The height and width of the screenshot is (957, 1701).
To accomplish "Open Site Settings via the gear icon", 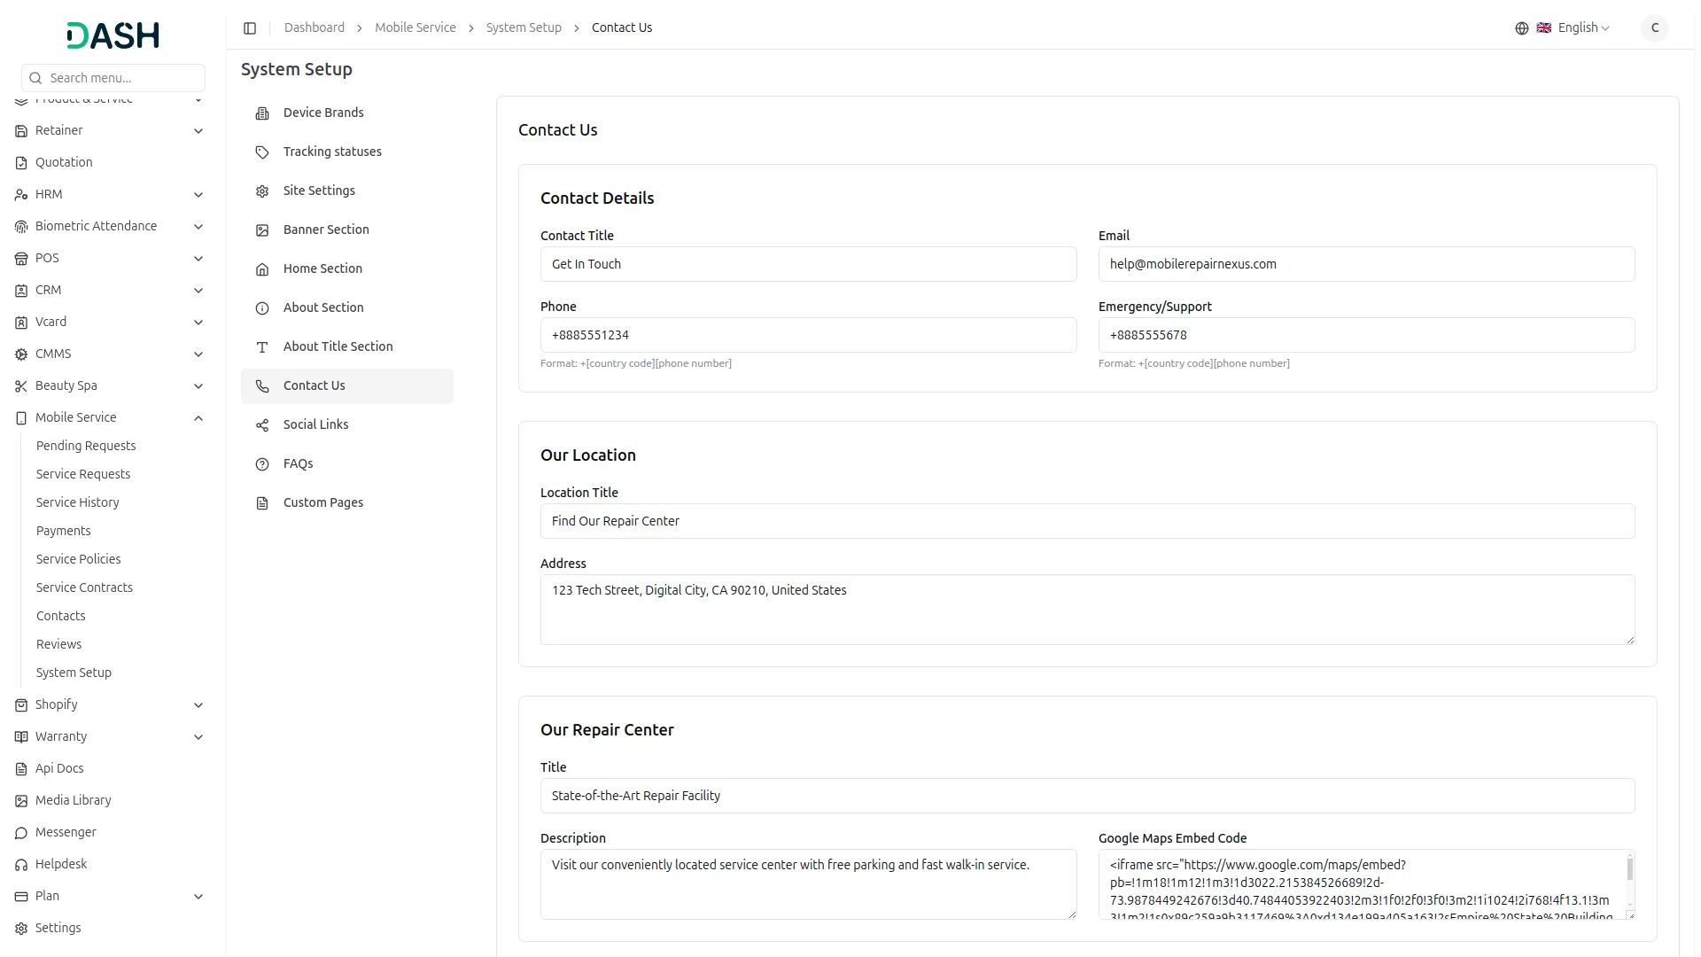I will tap(261, 191).
